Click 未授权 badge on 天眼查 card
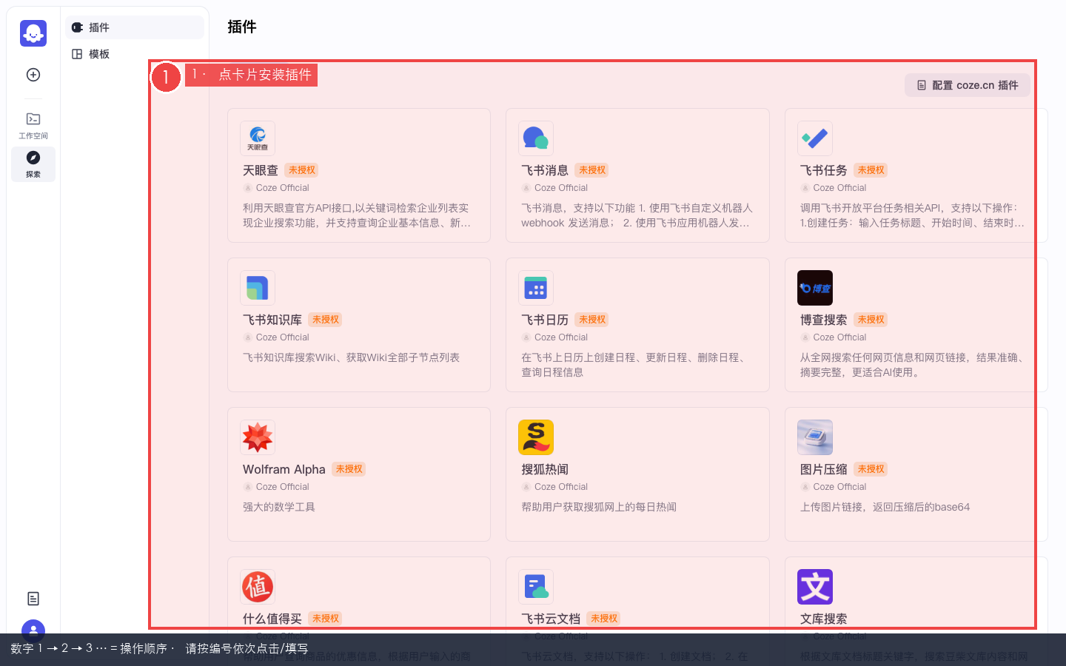Screen dimensions: 1066x666 [x=302, y=170]
